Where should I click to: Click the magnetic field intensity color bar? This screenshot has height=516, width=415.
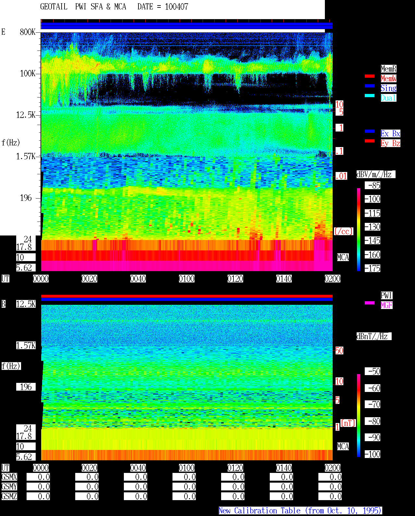359,416
